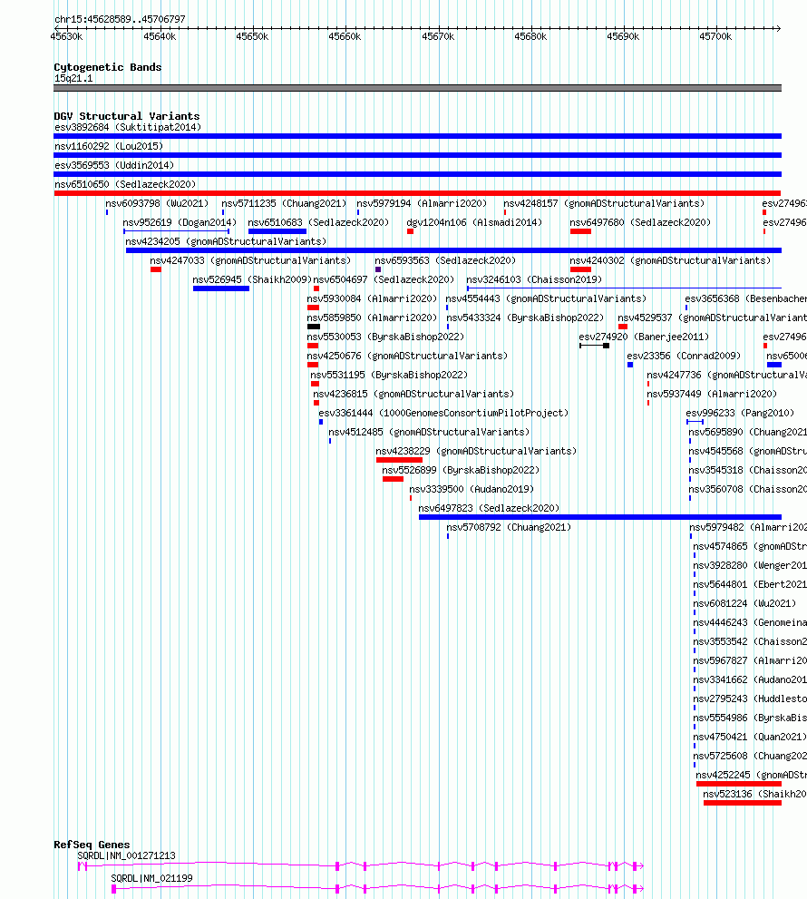807x899 pixels.
Task: Open nsv6593563 (Sedlazeck2020) label
Action: 445,260
